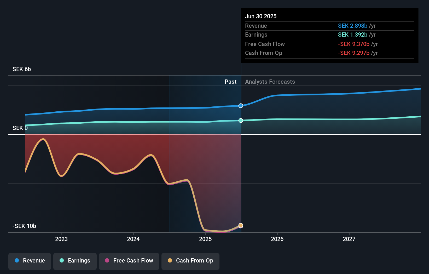Click the Past label
This screenshot has width=429, height=274.
pyautogui.click(x=230, y=82)
